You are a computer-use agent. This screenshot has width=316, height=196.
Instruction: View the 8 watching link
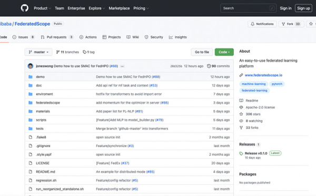251,121
